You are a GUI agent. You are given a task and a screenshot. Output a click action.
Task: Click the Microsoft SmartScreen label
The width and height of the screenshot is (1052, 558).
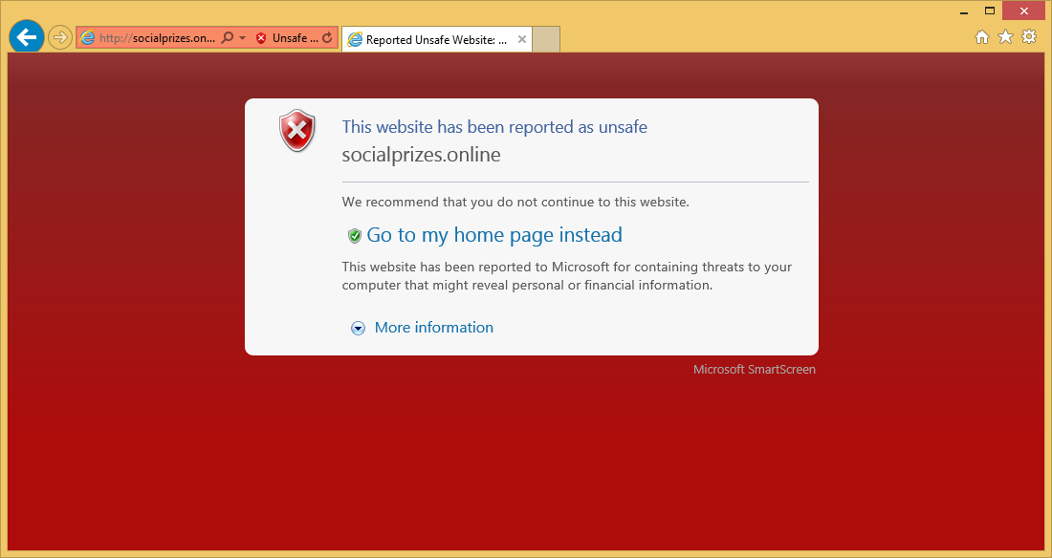[755, 370]
